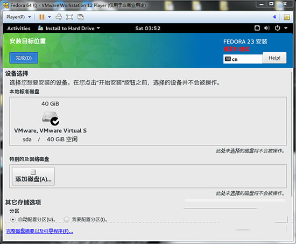Click the 'FEDORA 23 安装' title text
Screen dimensions: 296x244
(x=245, y=41)
